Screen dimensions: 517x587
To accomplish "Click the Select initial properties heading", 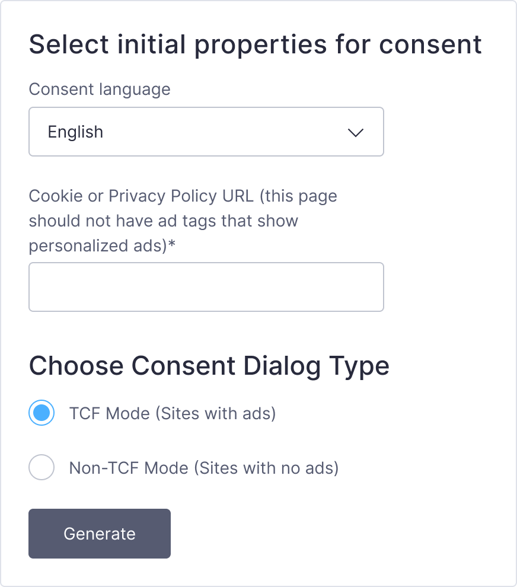I will pos(255,44).
